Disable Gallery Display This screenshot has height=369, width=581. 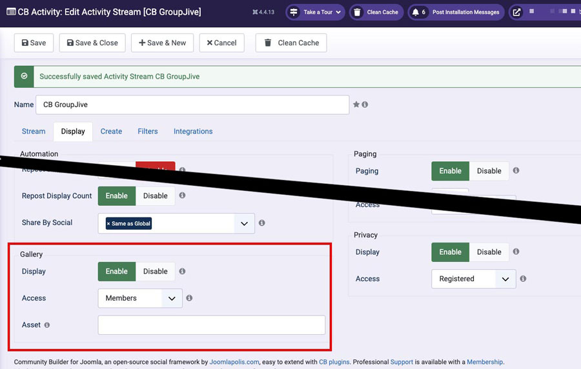pyautogui.click(x=155, y=272)
